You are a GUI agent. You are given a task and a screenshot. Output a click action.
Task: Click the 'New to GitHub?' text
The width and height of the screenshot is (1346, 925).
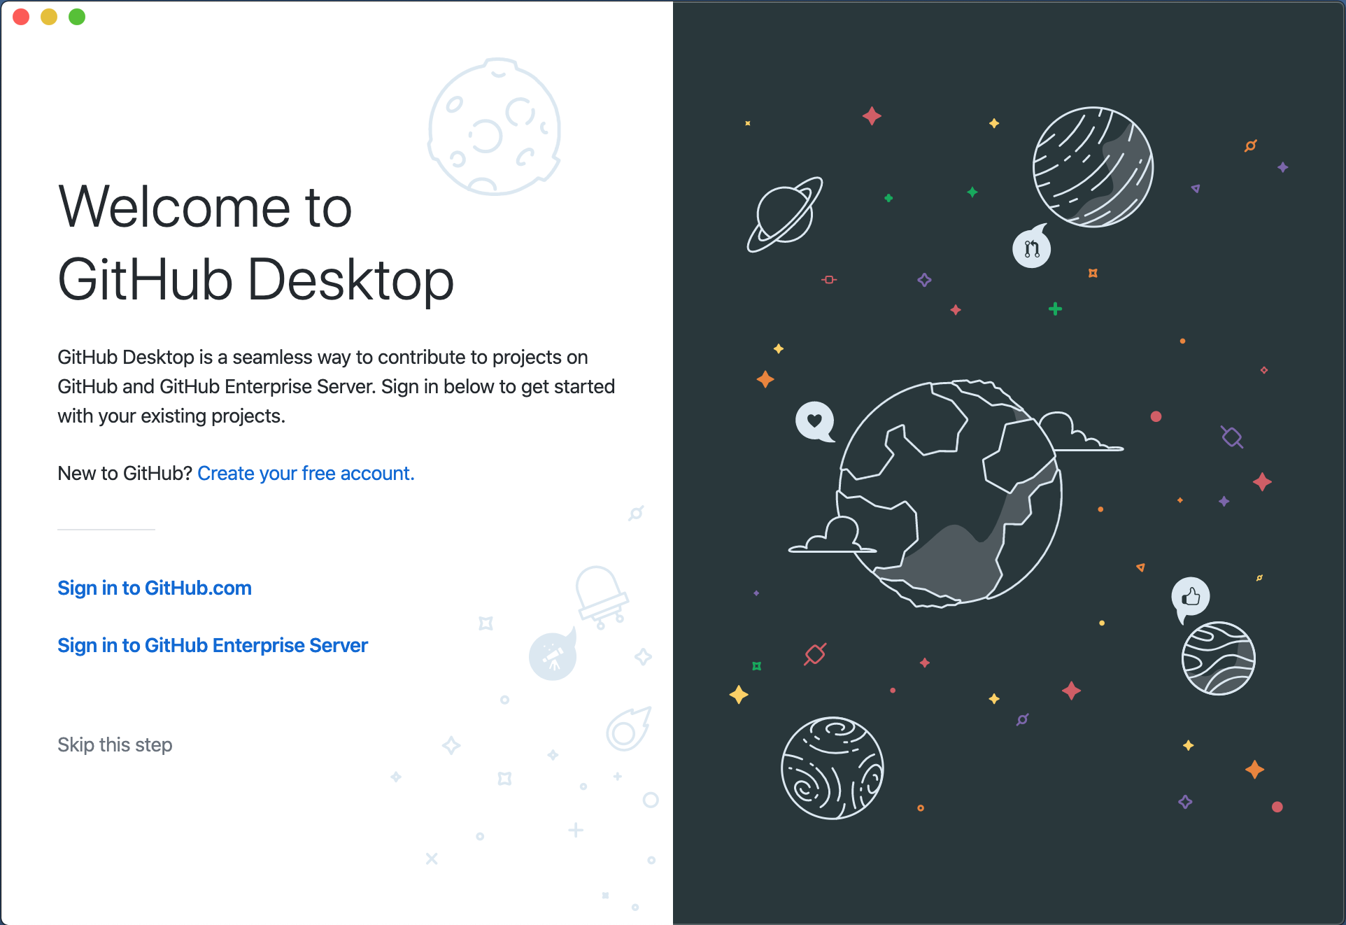coord(125,474)
